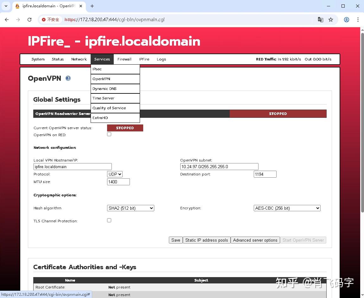Click the back navigation arrow
364x298 pixels.
point(7,20)
